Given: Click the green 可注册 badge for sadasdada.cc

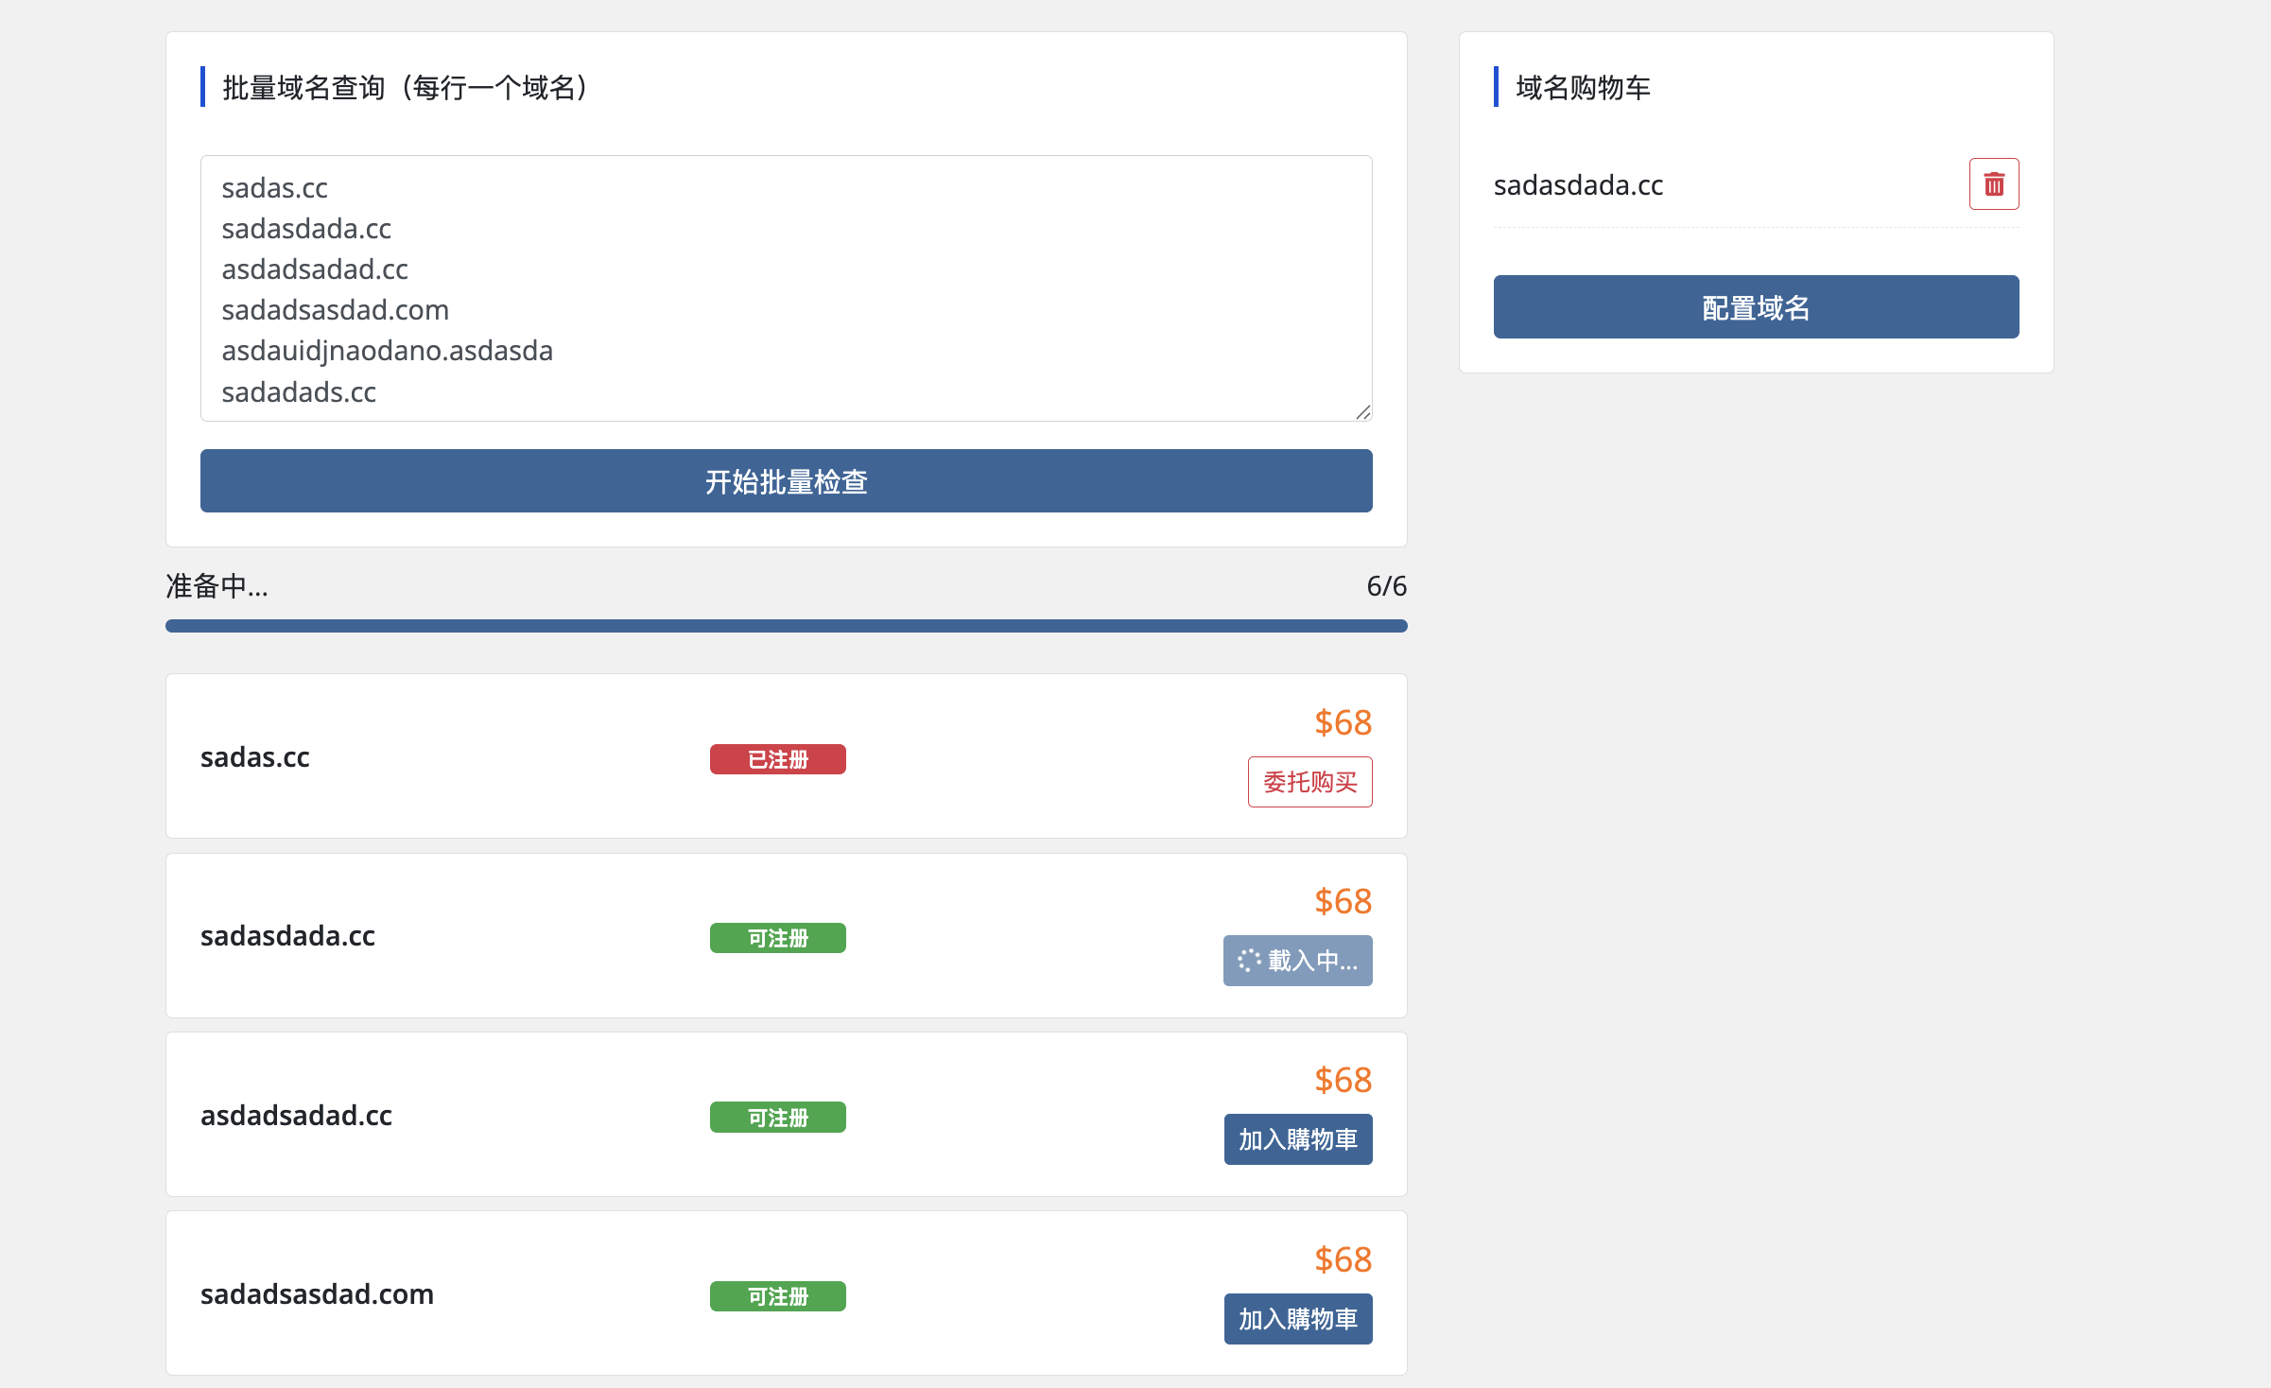Looking at the screenshot, I should click(x=777, y=938).
